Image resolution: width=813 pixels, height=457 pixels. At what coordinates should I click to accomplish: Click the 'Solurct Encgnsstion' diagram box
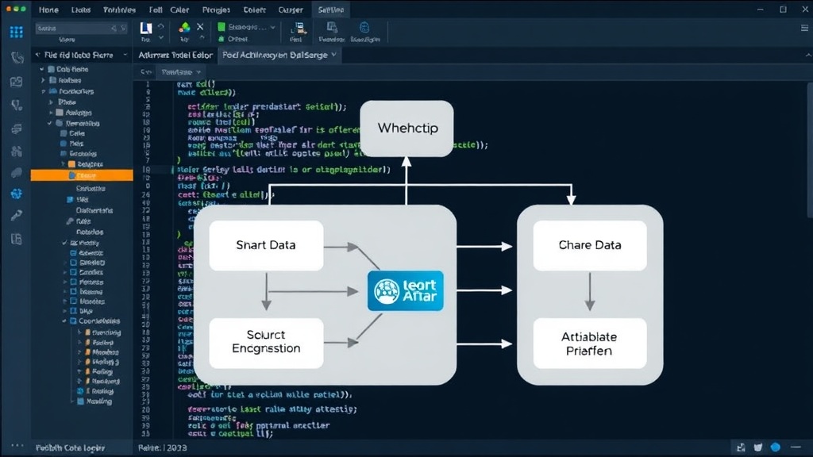coord(266,343)
